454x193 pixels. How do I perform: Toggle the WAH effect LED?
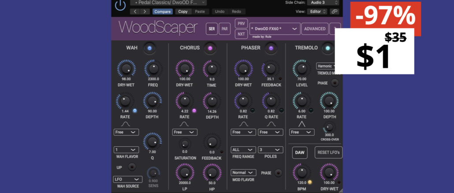point(149,48)
